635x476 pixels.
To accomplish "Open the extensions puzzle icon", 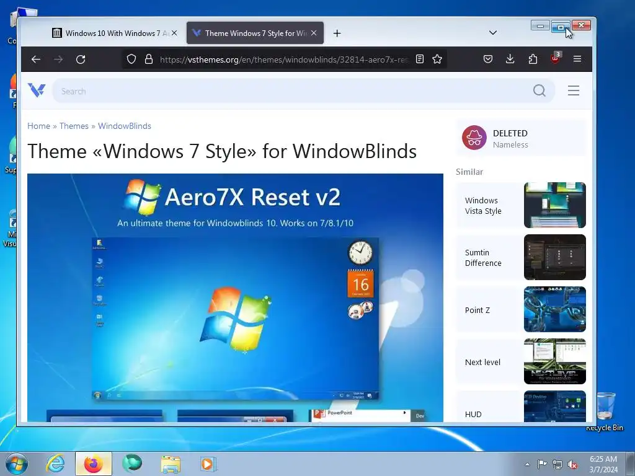I will pyautogui.click(x=533, y=59).
